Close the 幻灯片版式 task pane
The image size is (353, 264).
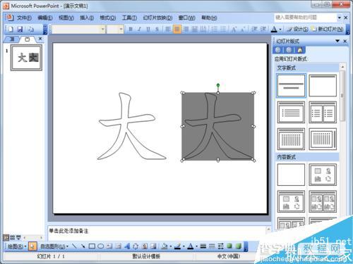[x=345, y=41]
